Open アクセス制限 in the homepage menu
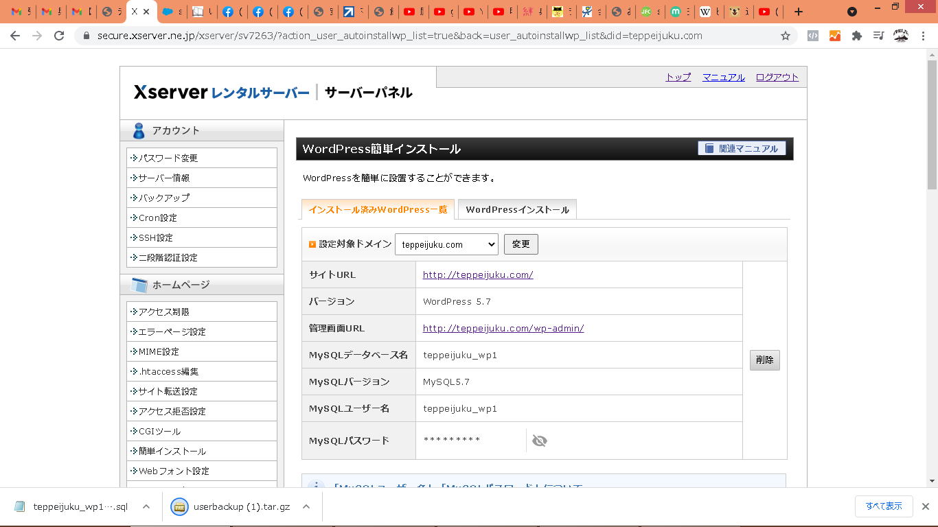Screen dimensions: 938x527 coord(202,312)
